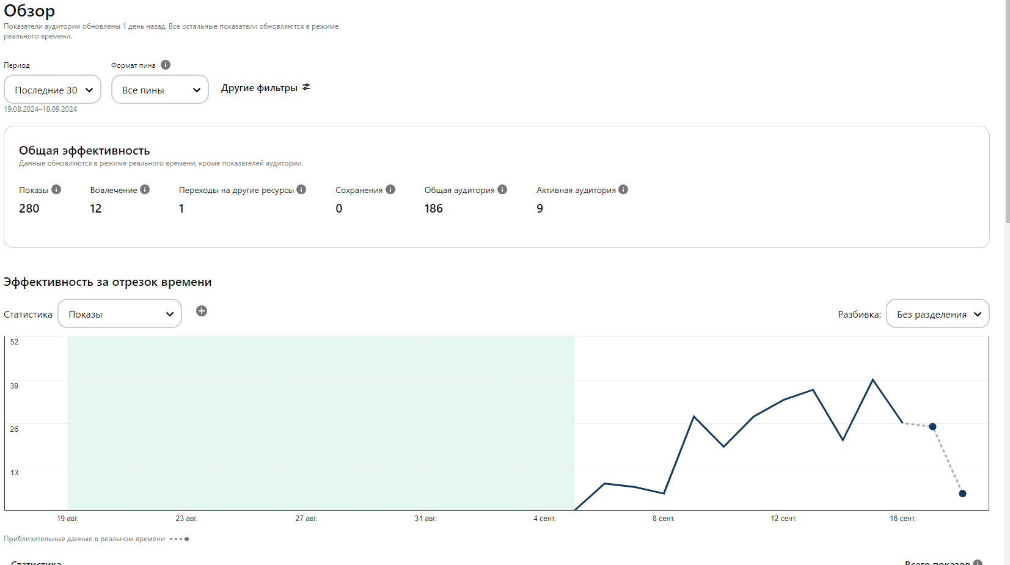1010x565 pixels.
Task: Click info icon beside Формат пина
Action: [166, 65]
